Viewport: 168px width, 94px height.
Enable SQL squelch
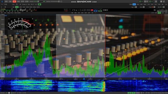coord(29,4)
